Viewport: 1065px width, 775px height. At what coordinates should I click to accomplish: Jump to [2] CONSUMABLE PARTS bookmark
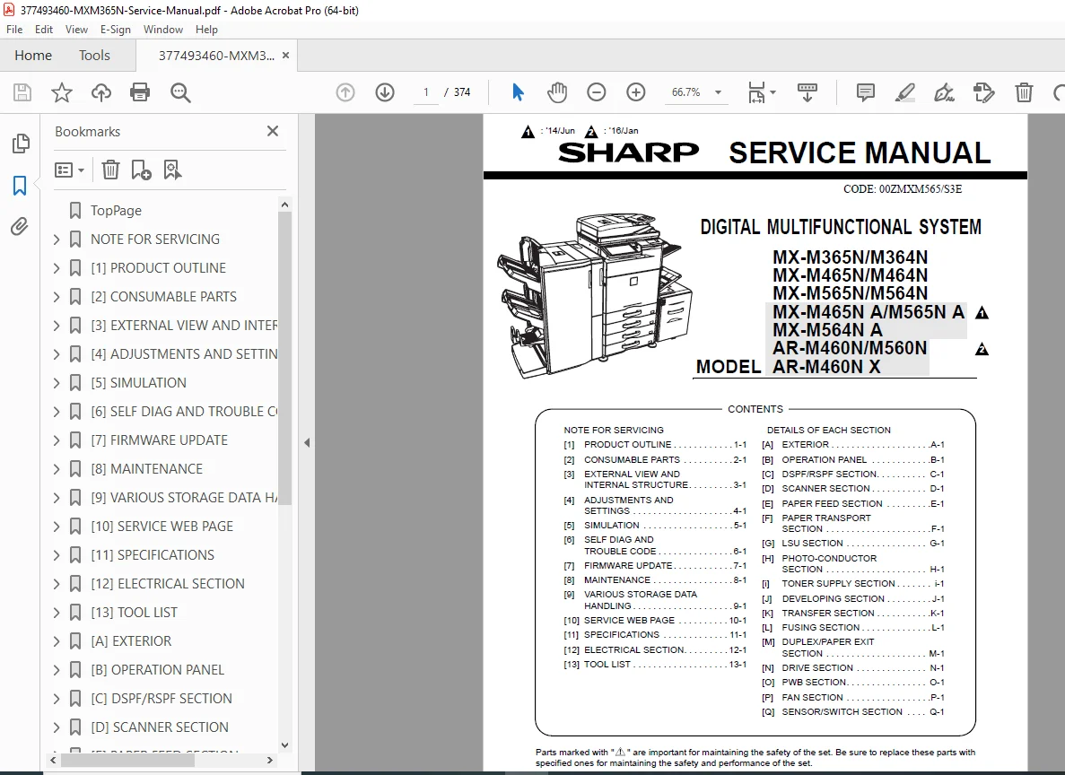pos(163,297)
